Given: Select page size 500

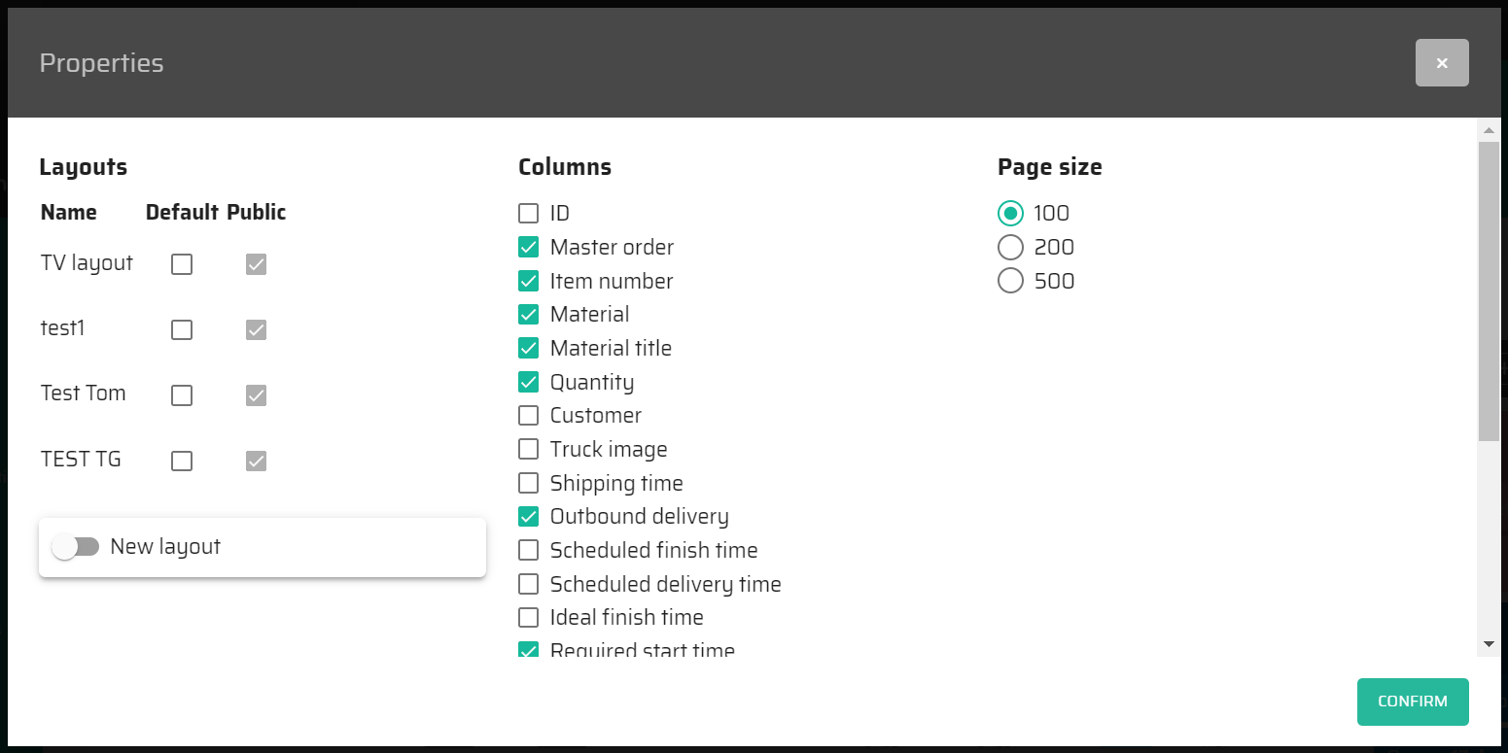Looking at the screenshot, I should point(1011,281).
